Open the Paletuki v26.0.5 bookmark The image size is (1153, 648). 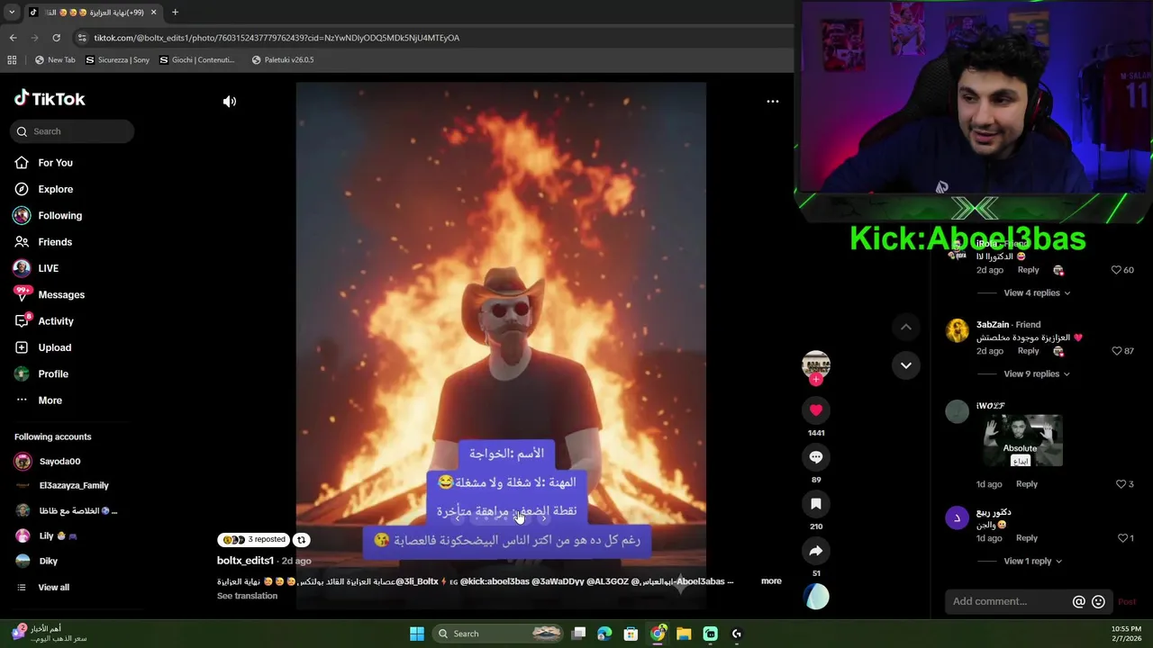point(283,60)
